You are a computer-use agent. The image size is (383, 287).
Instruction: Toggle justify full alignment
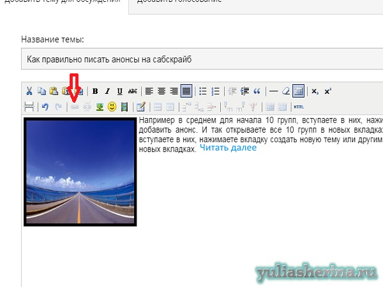coord(186,91)
